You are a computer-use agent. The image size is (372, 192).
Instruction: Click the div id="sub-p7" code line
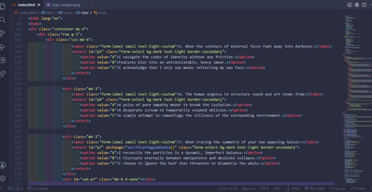tap(109, 179)
